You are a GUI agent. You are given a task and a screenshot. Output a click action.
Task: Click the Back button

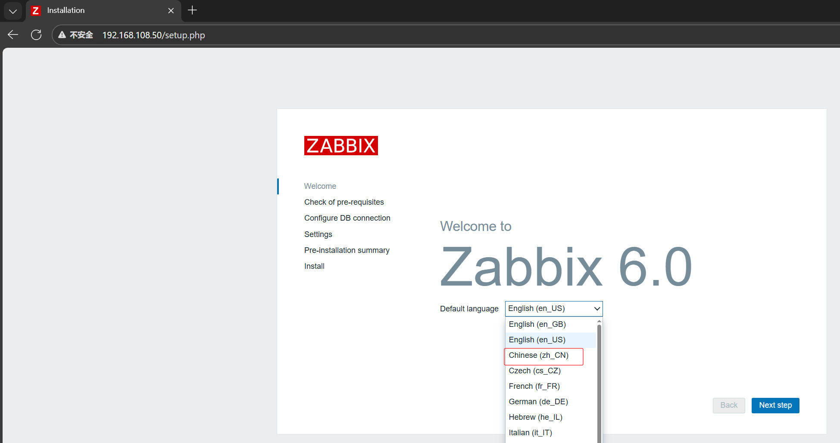[x=729, y=405]
